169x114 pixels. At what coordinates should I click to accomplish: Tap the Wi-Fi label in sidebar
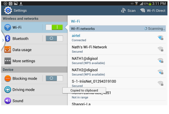tap(17, 27)
